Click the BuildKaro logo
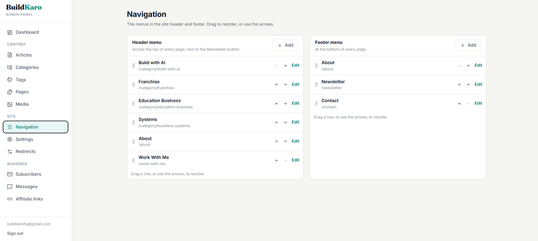This screenshot has height=241, width=538. pyautogui.click(x=24, y=7)
